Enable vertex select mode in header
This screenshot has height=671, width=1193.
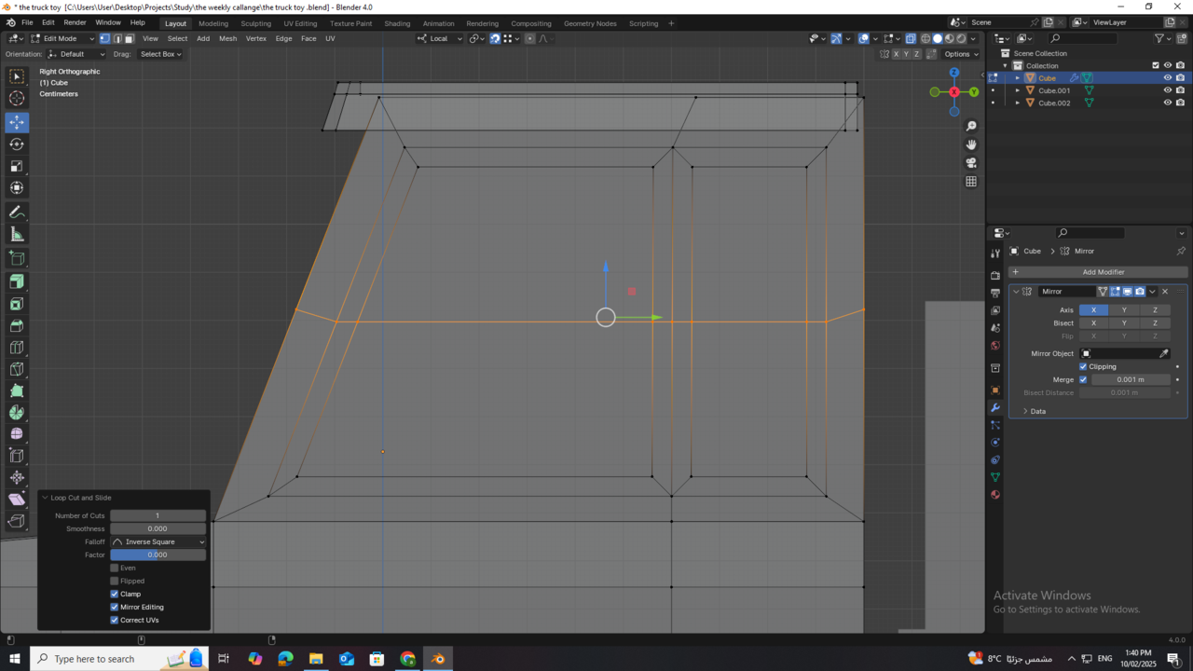[x=105, y=38]
